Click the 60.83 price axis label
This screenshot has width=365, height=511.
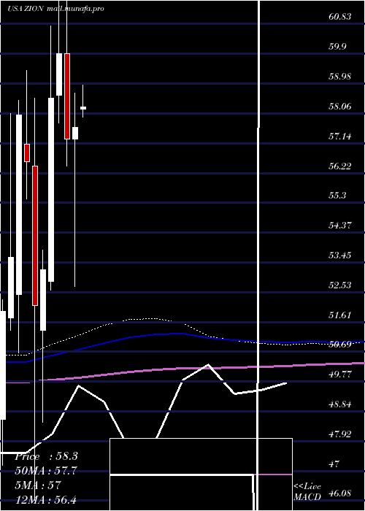tap(339, 17)
